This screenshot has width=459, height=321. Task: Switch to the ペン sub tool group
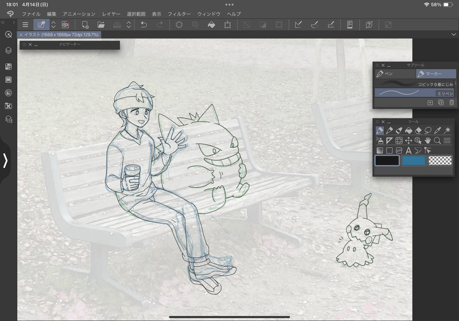click(395, 74)
